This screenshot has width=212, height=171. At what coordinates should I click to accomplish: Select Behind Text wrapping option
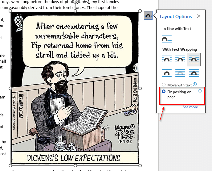coord(180,73)
